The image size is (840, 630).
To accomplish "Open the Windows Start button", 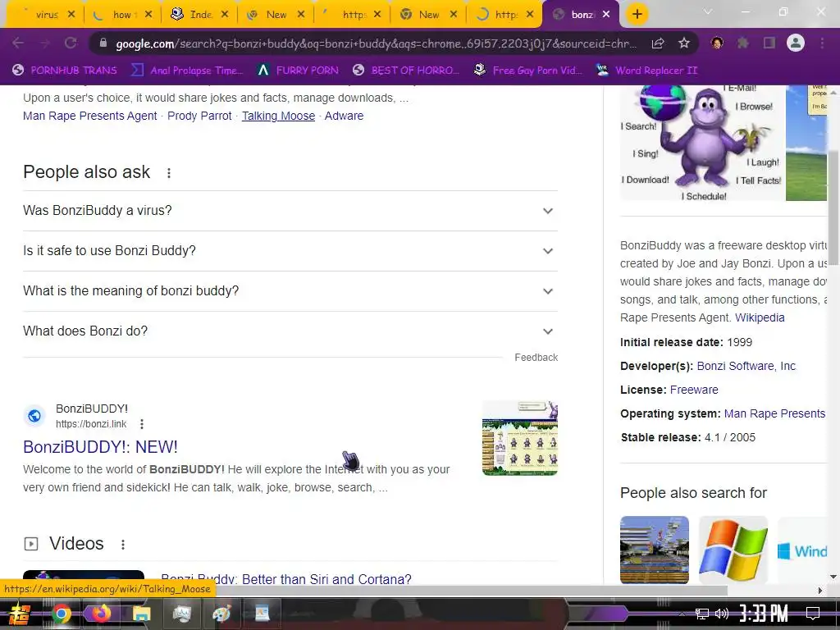I will [x=20, y=614].
